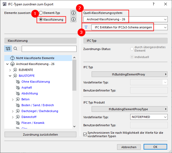Image resolution: width=172 pixels, height=153 pixels.
Task: Click leaf icon beside Abdichtung
Action: 18,94
